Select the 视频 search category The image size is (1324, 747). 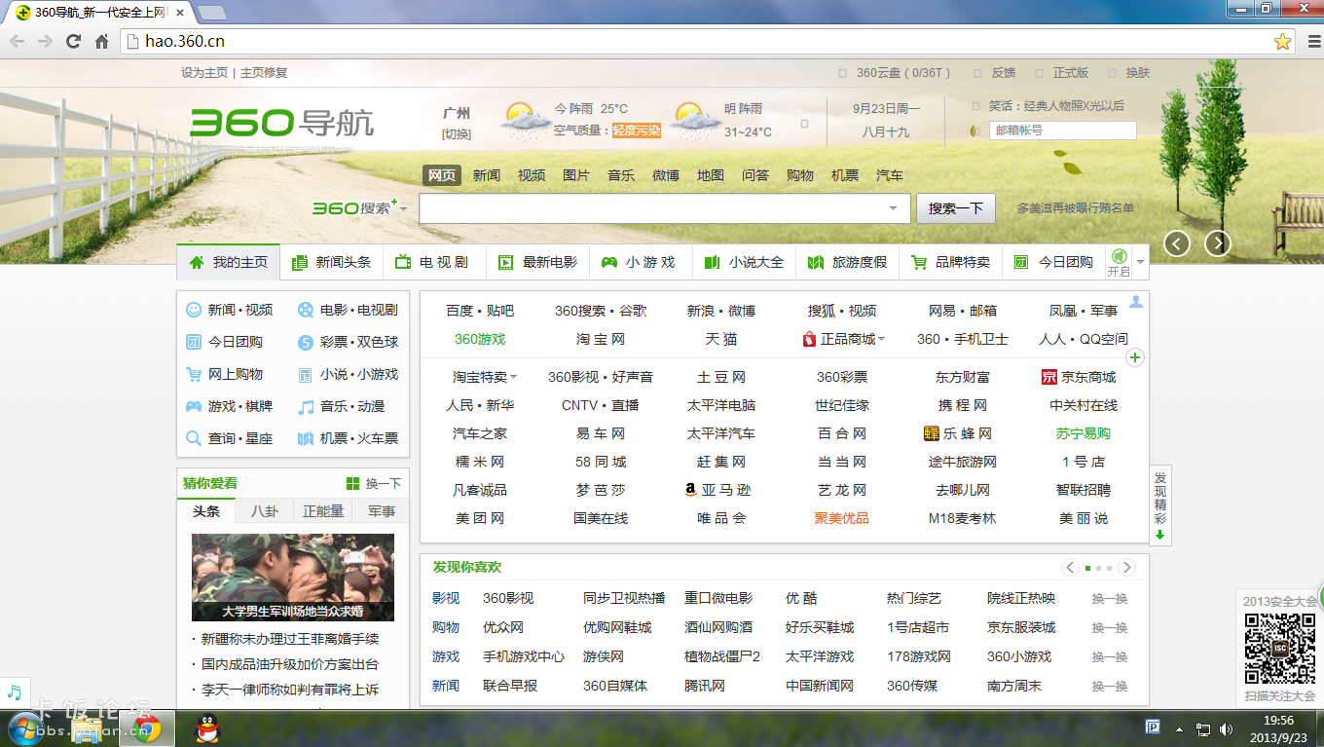click(532, 175)
